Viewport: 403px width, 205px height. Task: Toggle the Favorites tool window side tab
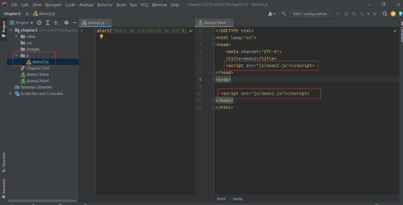tap(4, 189)
